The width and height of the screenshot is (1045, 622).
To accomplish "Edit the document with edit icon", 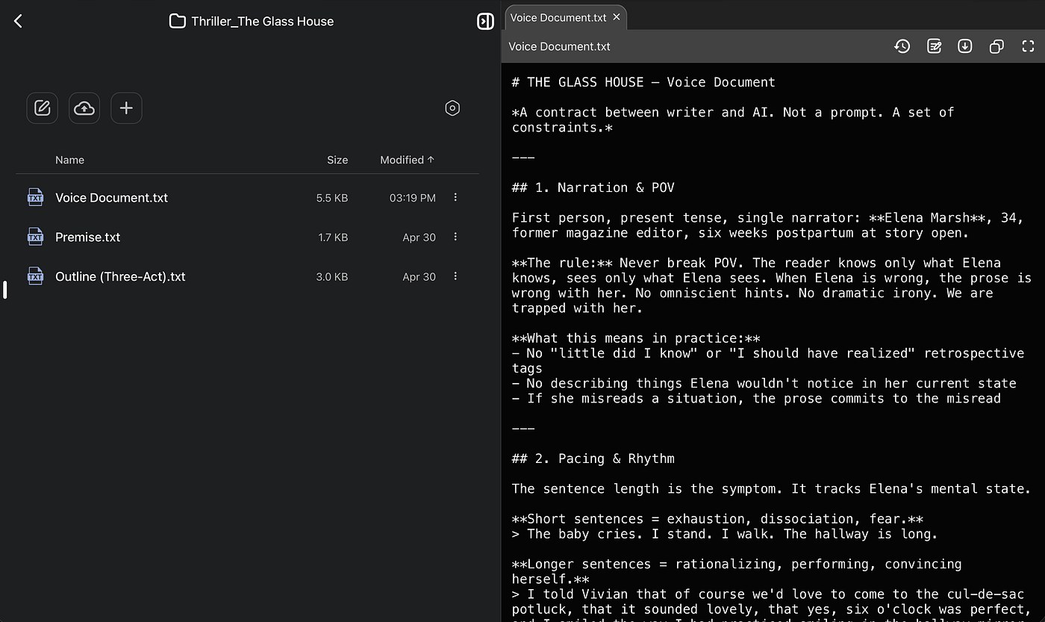I will (934, 46).
